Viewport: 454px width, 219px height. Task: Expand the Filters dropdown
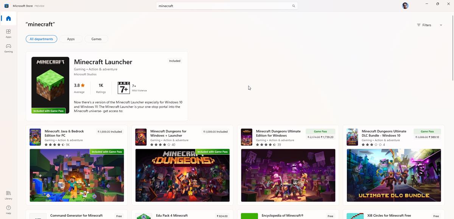(x=429, y=25)
